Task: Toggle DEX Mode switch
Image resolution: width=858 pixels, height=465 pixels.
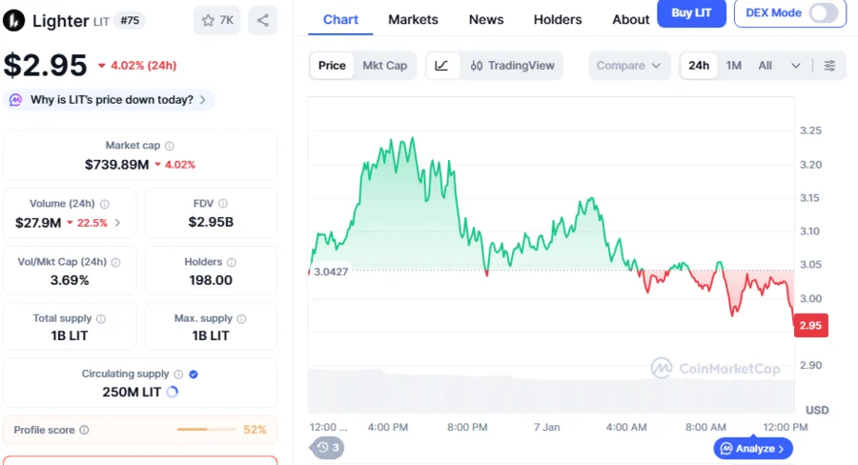Action: click(823, 12)
